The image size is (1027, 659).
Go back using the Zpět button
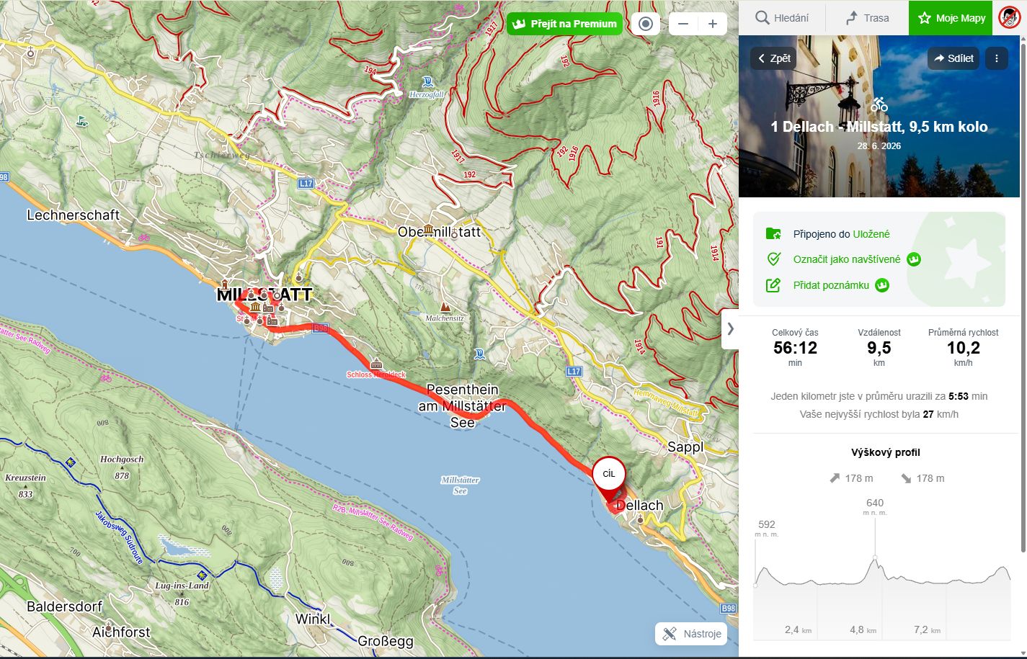point(773,58)
